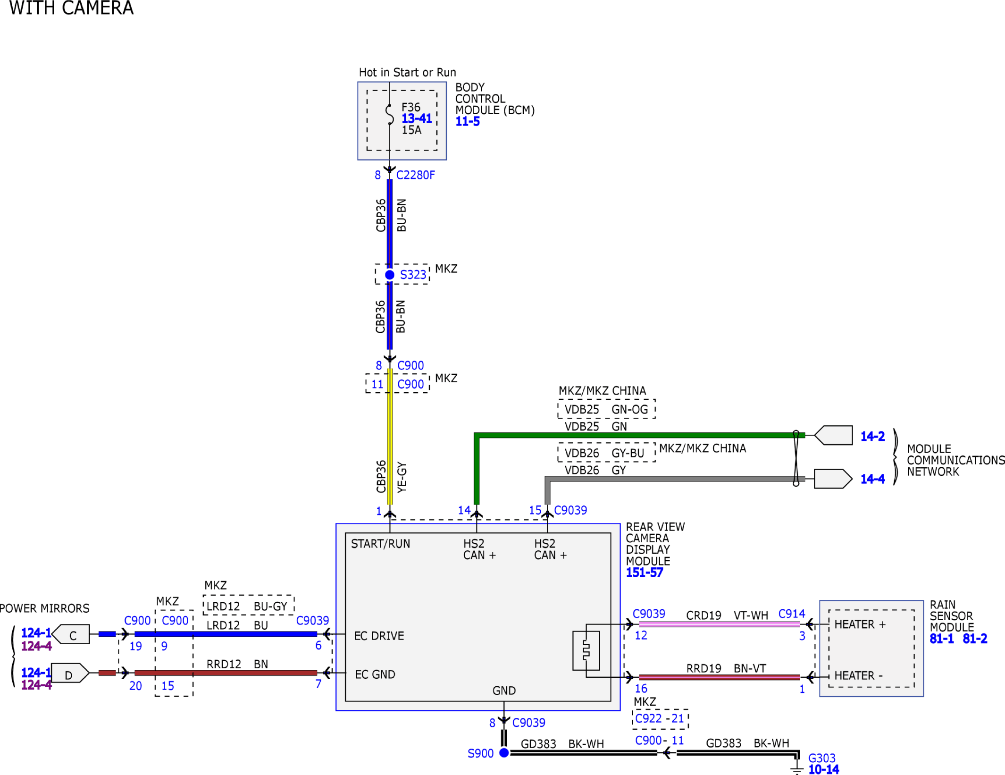The height and width of the screenshot is (775, 1005).
Task: Click the yellow CBP36 YE-GY wire
Action: click(390, 437)
